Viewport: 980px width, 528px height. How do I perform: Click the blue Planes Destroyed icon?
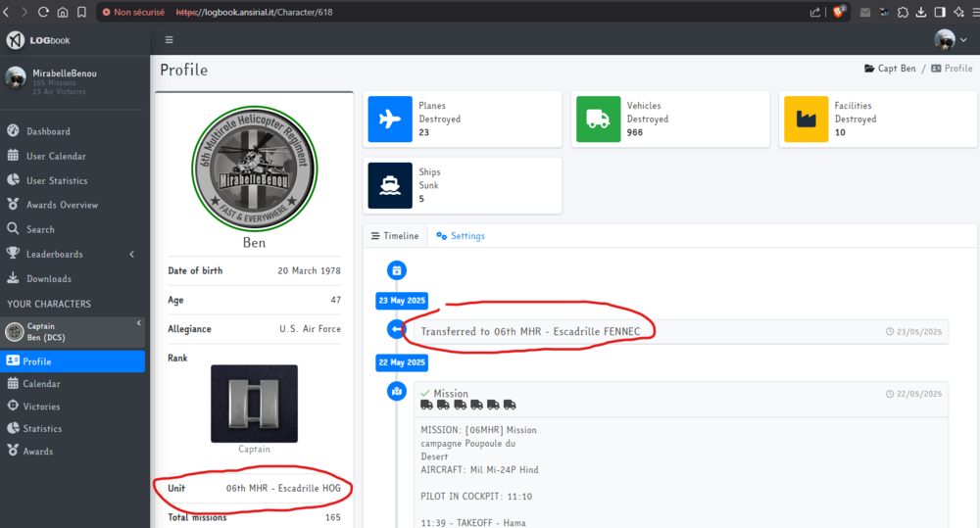(x=390, y=119)
